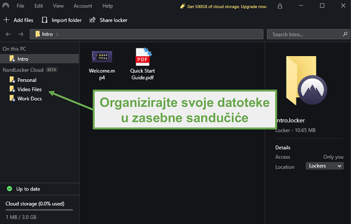The image size is (351, 224).
Task: Select the Welcome.mp4 video thumbnail
Action: [102, 56]
